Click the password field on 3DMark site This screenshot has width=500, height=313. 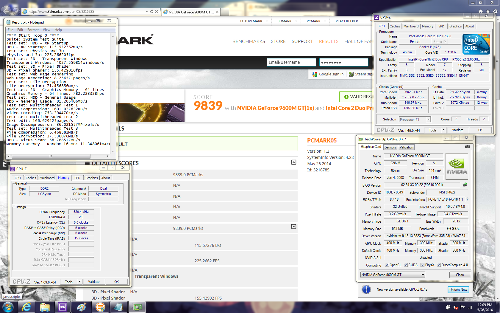tap(344, 62)
